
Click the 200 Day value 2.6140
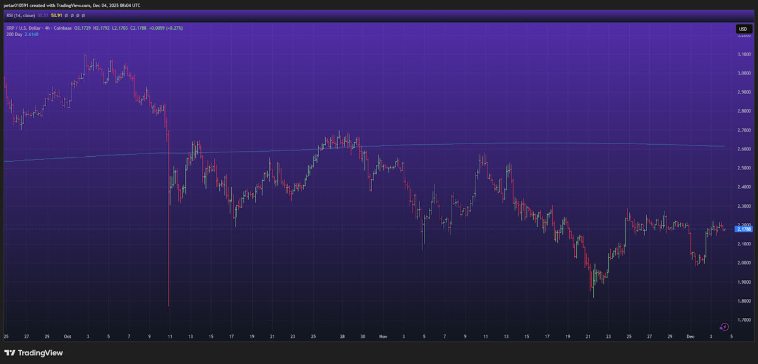(x=32, y=34)
